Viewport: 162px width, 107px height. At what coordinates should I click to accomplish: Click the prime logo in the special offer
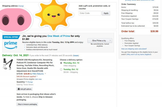click(x=11, y=45)
